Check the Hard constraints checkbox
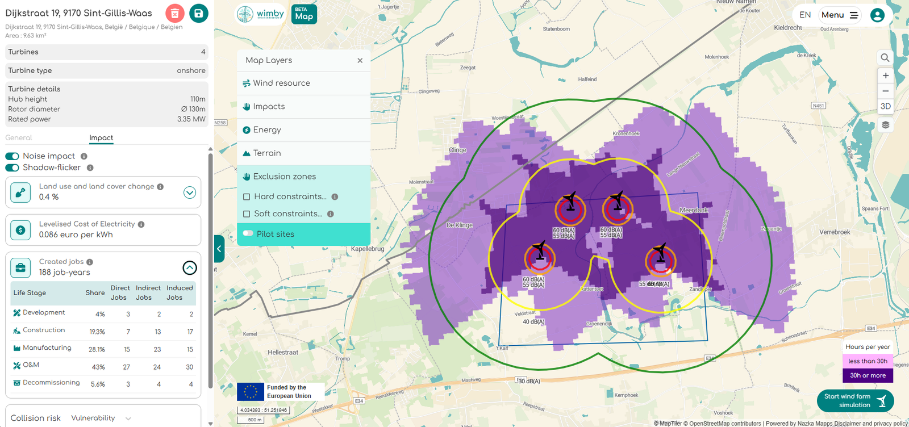 [247, 197]
